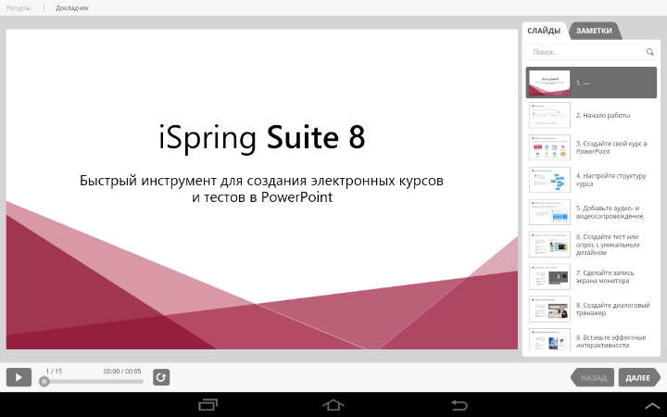
Task: Click the playback progress slider handle
Action: tap(44, 382)
